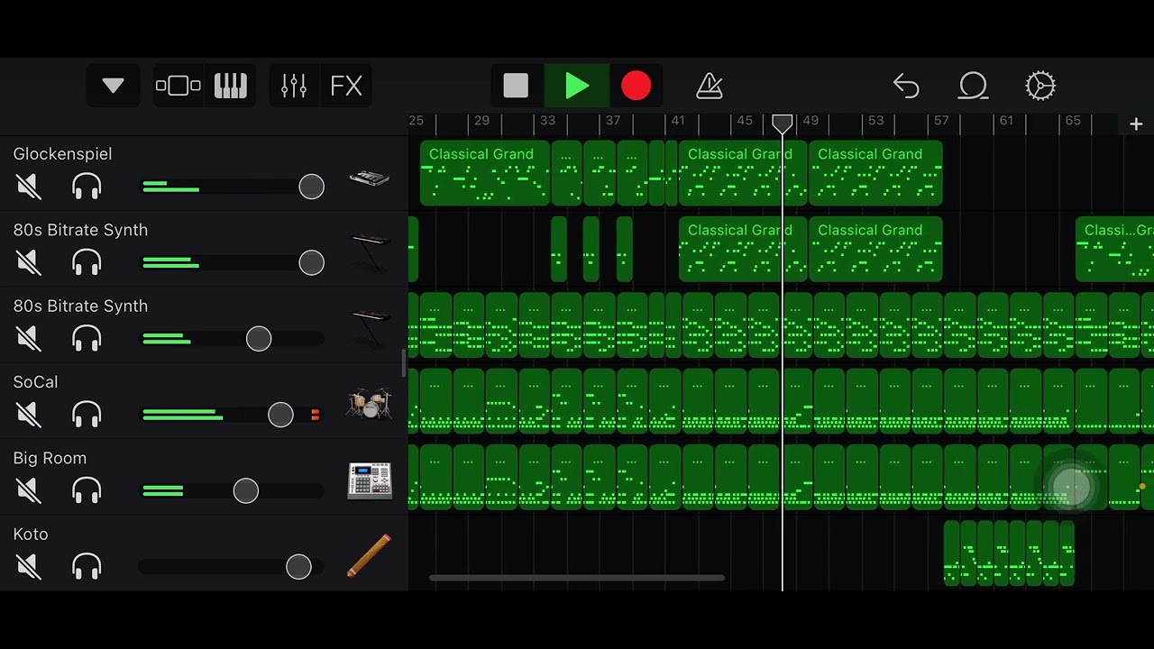This screenshot has height=649, width=1154.
Task: Select Glockenspiel keyboard instrument icon
Action: 370,178
